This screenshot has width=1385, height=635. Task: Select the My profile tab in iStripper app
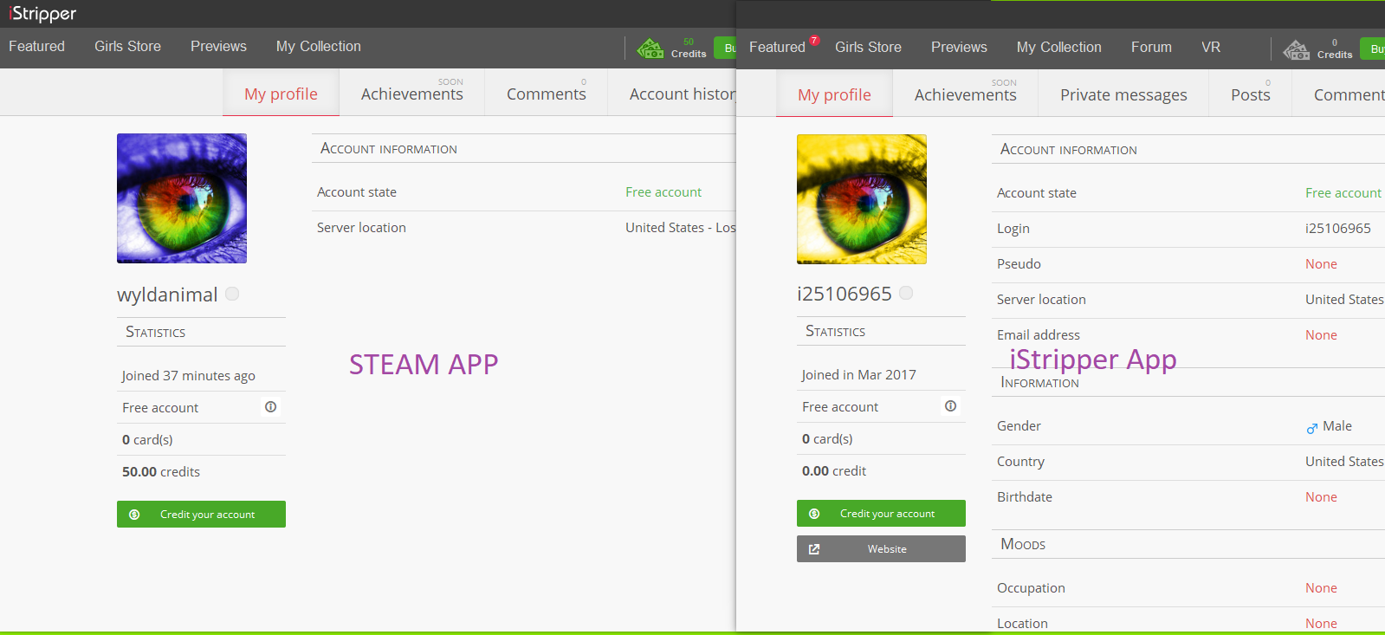834,94
